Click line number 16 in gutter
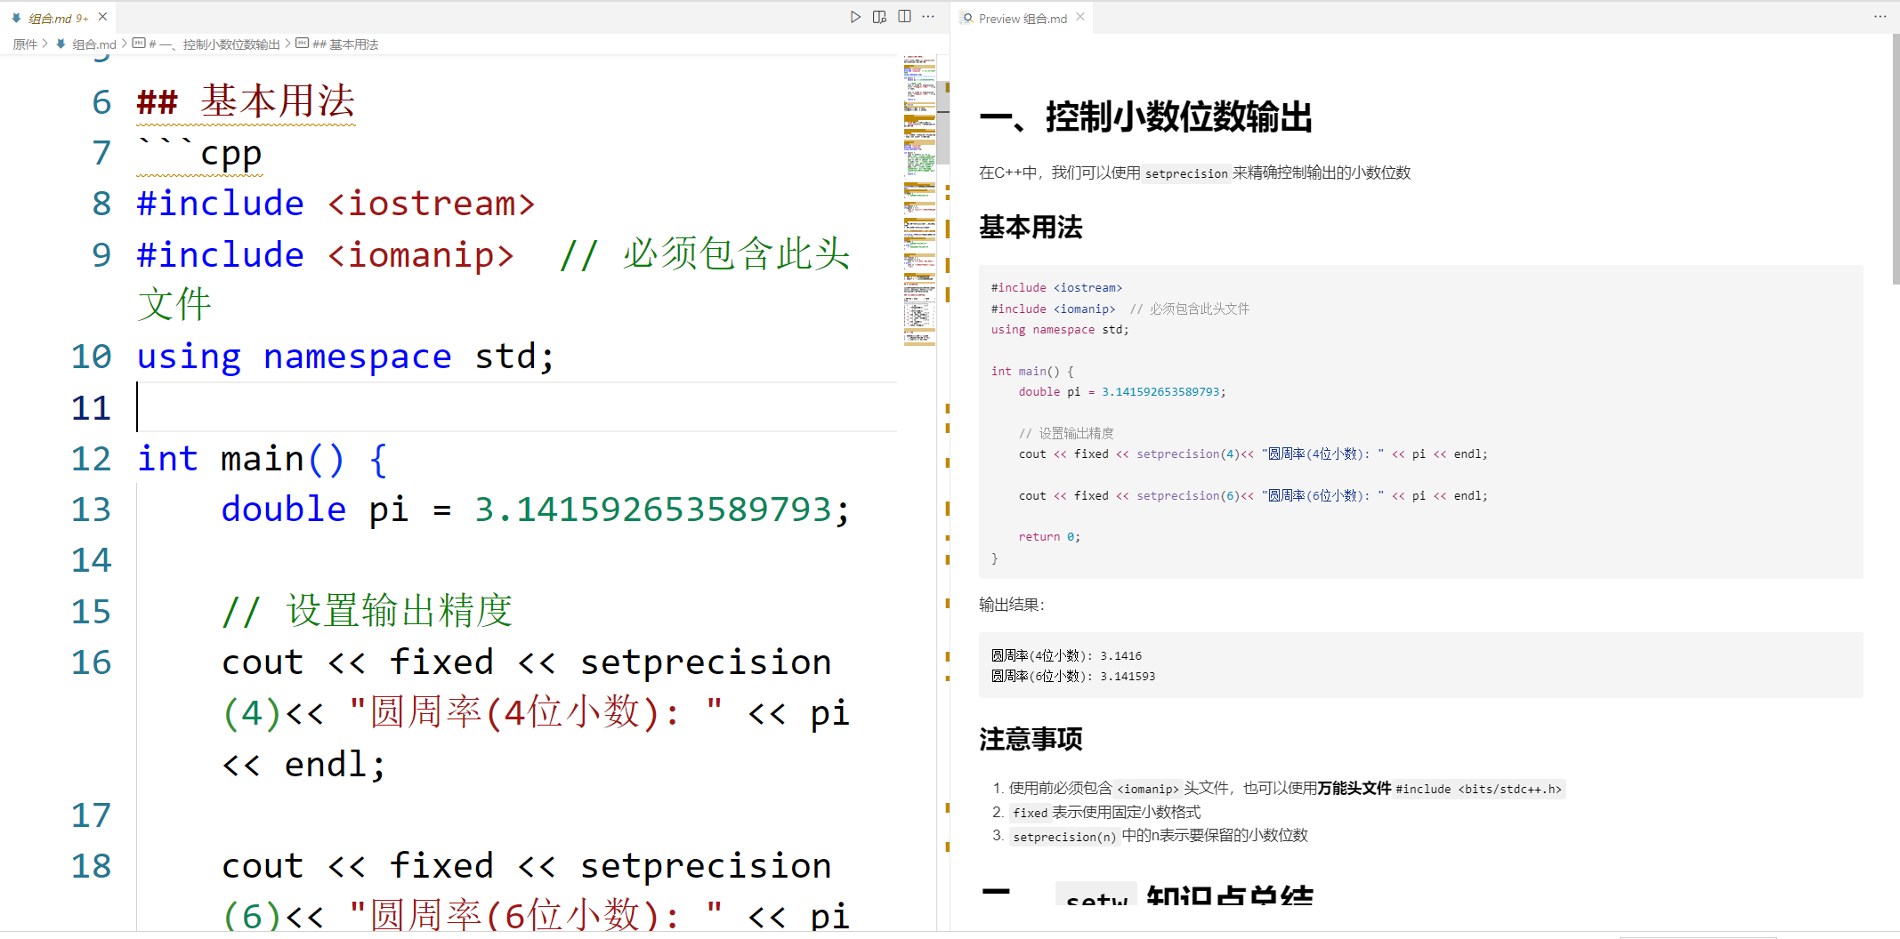Screen dimensions: 1900x939 click(x=91, y=662)
